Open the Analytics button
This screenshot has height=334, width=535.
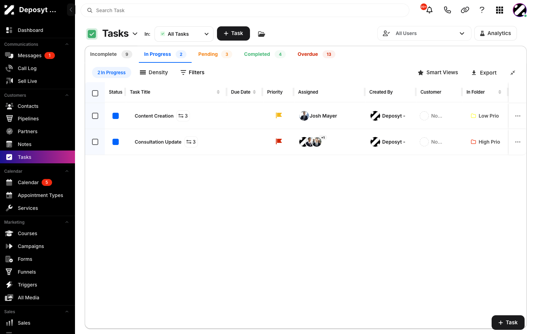click(495, 33)
